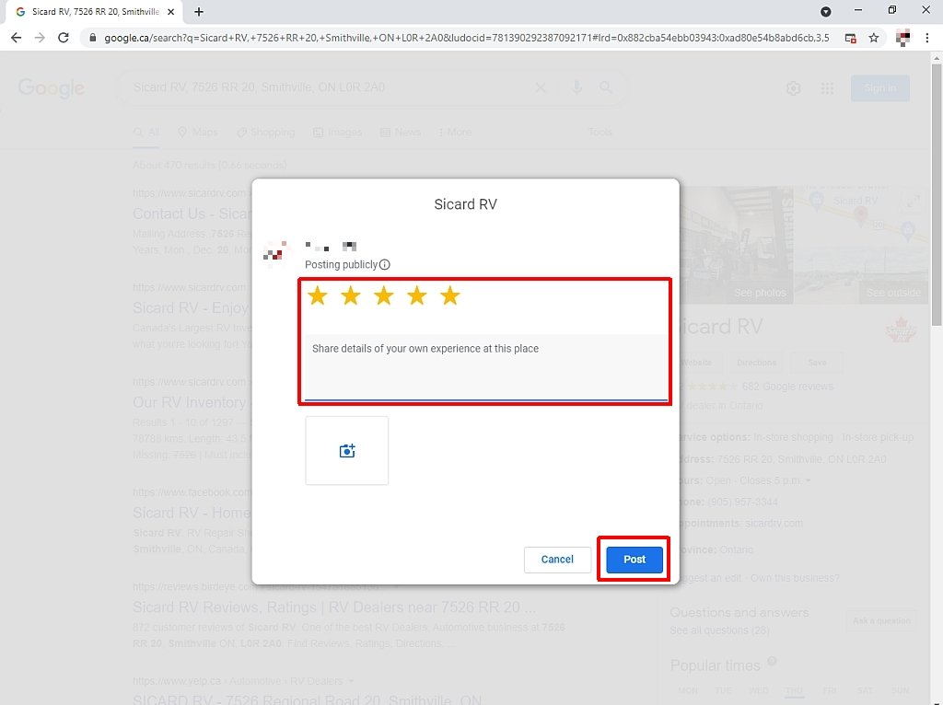
Task: Click the phone number (905) 957-3344
Action: pos(743,502)
